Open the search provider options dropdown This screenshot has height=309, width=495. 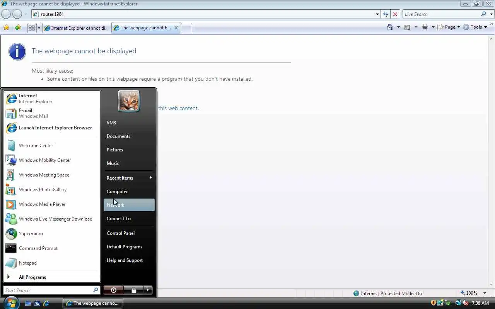click(491, 14)
